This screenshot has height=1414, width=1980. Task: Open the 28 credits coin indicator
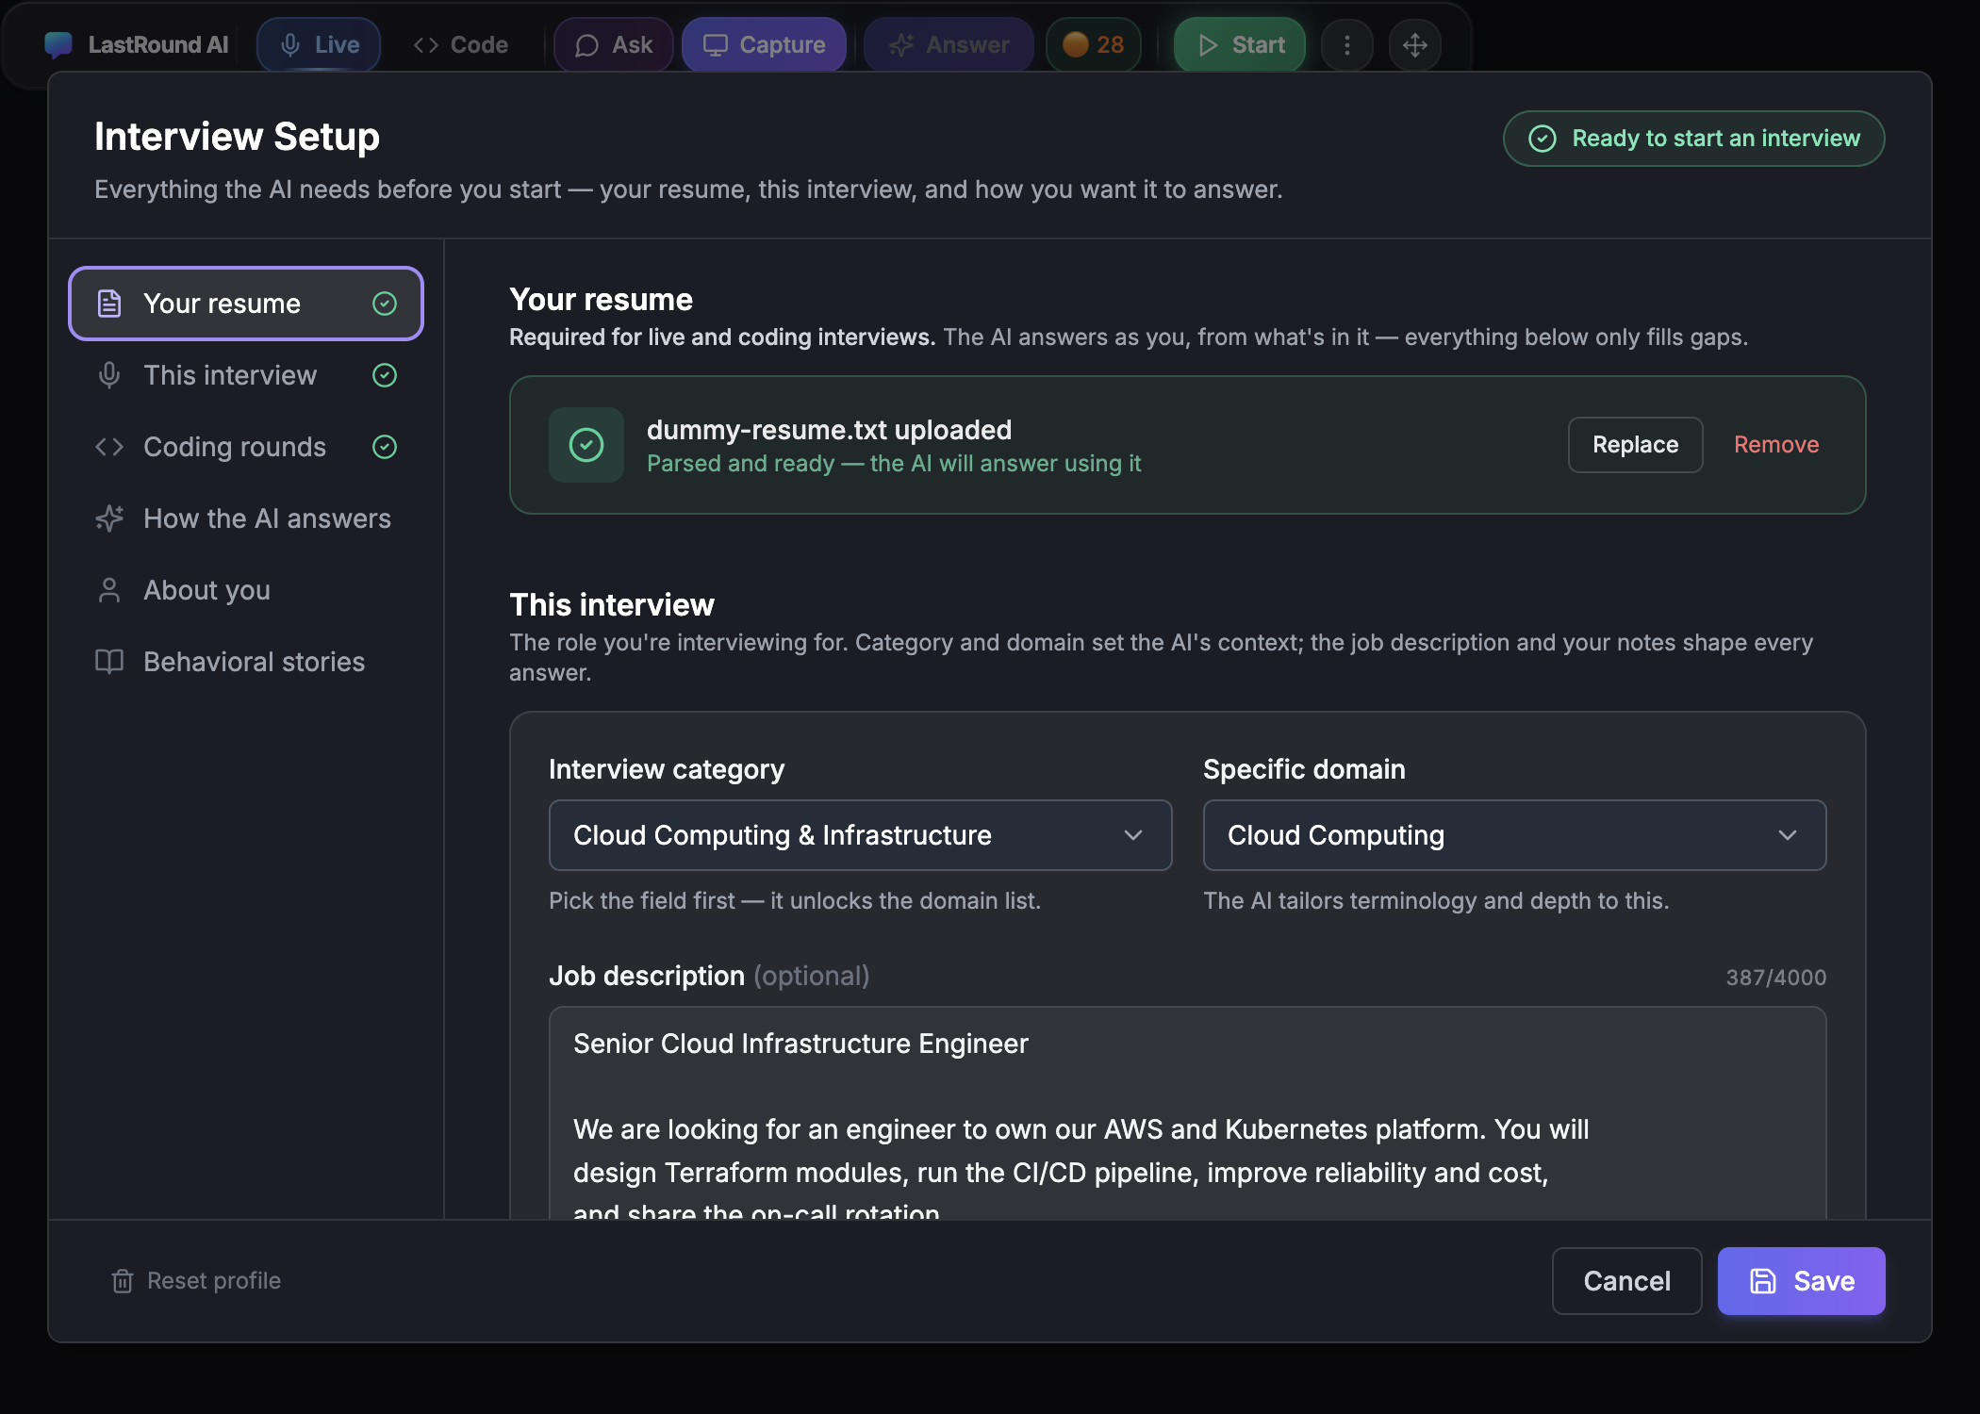point(1094,44)
